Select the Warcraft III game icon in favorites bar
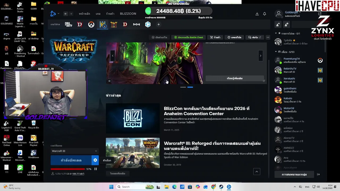 click(x=103, y=24)
